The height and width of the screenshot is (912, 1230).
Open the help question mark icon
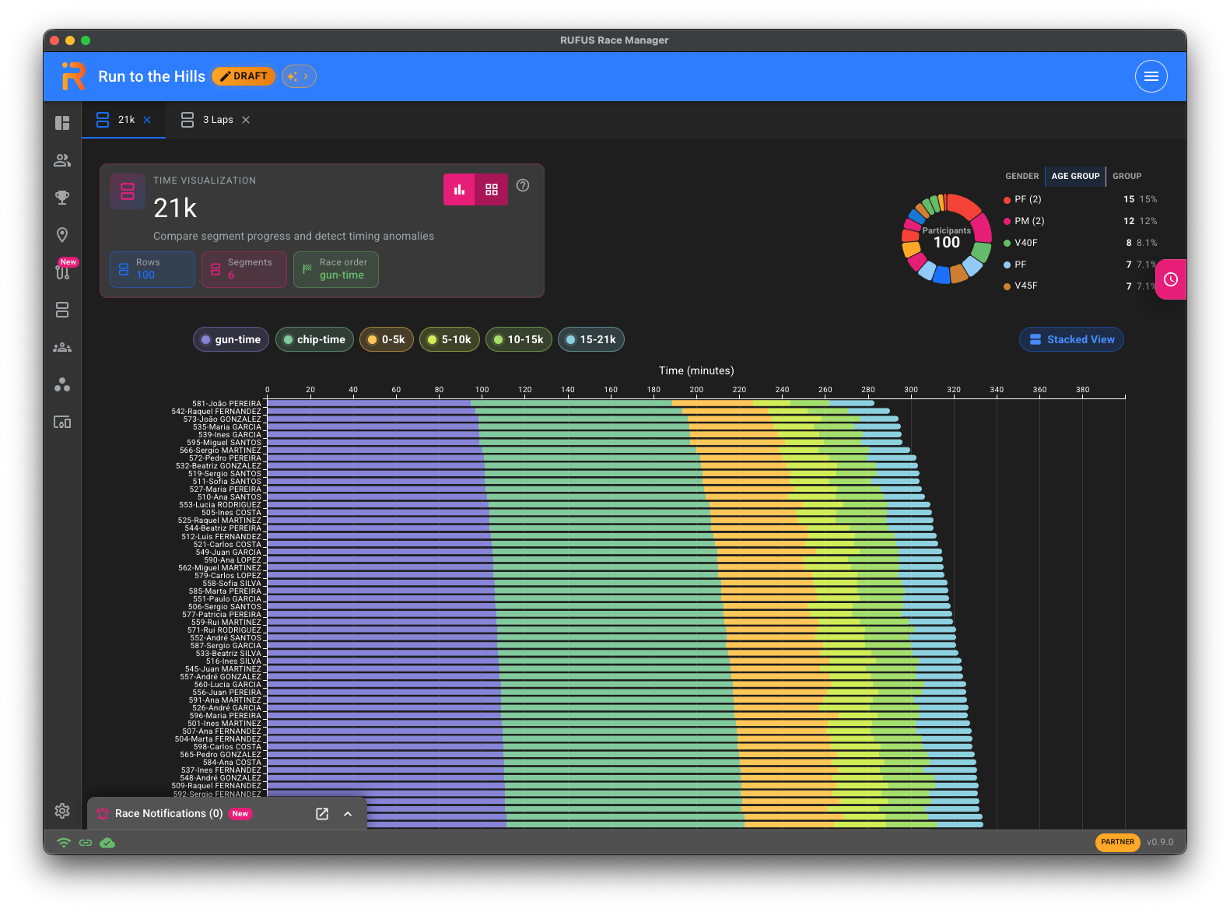(523, 185)
